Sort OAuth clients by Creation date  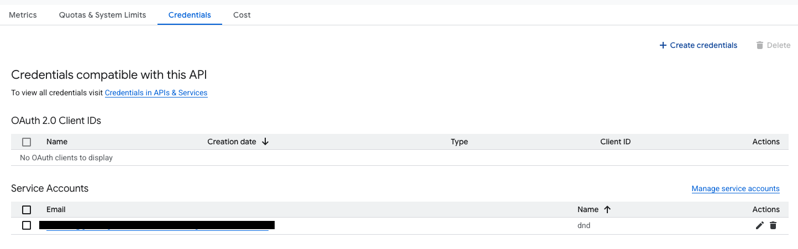[232, 142]
